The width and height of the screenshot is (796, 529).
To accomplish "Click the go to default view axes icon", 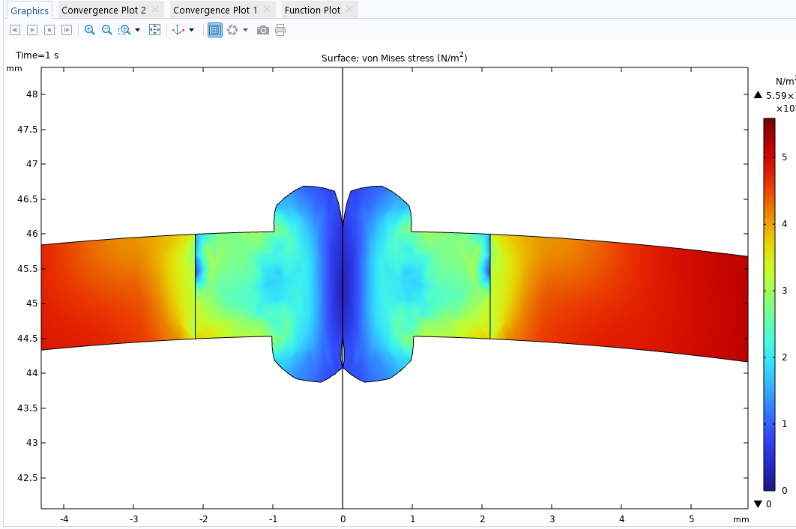I will click(178, 30).
